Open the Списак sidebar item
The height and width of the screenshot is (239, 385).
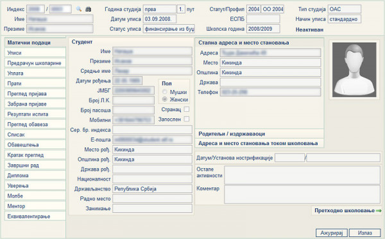tap(35, 135)
